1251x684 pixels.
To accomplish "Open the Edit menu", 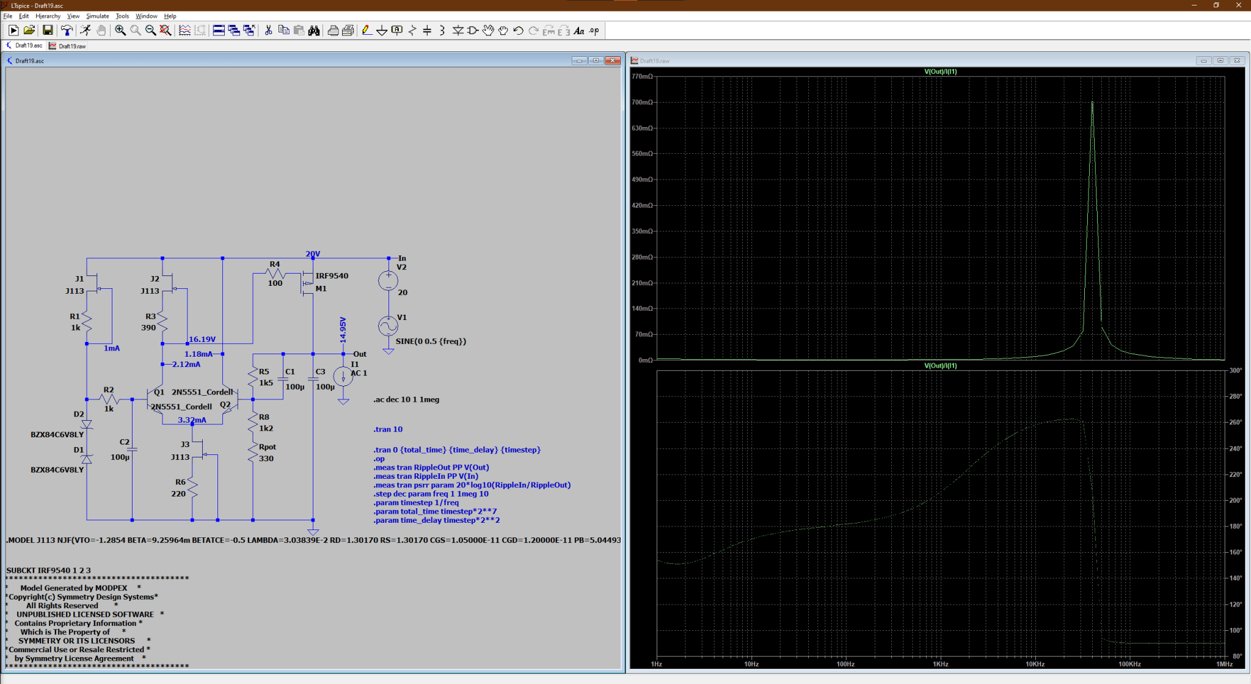I will [x=24, y=16].
